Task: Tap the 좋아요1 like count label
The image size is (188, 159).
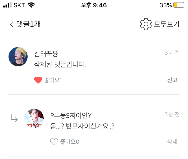Action: 53,80
